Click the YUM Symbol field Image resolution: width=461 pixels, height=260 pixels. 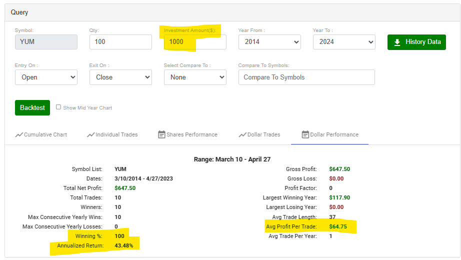point(46,42)
